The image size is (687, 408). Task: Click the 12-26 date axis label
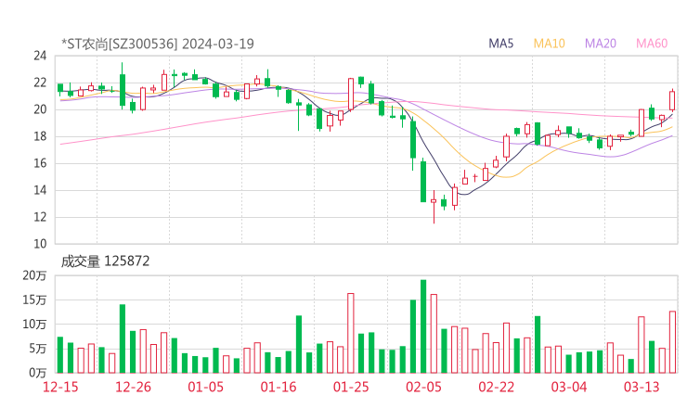133,387
